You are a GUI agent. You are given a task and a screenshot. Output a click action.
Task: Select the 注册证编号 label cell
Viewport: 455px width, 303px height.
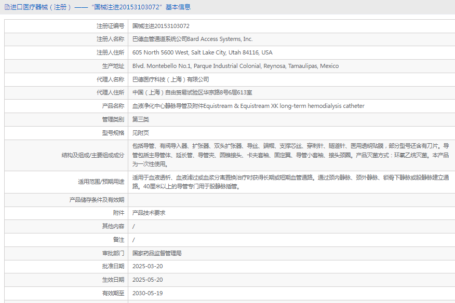pyautogui.click(x=110, y=26)
